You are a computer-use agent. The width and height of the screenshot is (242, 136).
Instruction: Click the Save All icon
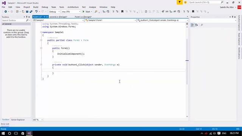(x=31, y=12)
